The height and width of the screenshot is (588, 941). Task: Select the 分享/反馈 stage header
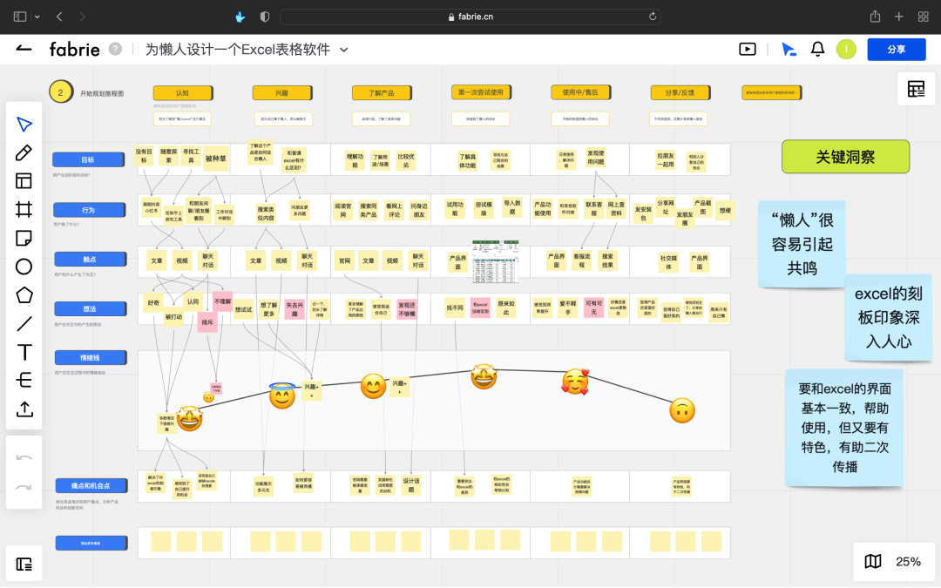[680, 93]
